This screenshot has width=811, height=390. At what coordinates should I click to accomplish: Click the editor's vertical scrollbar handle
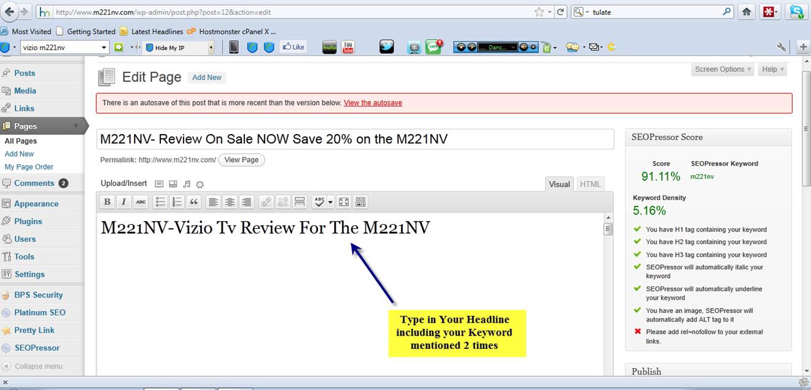(608, 230)
